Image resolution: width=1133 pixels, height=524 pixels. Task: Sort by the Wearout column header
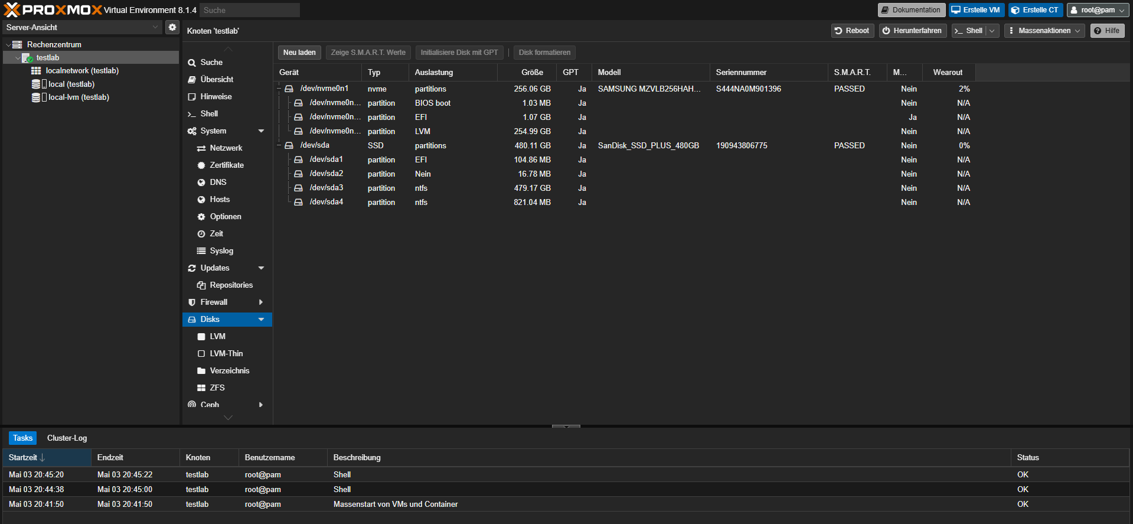948,72
